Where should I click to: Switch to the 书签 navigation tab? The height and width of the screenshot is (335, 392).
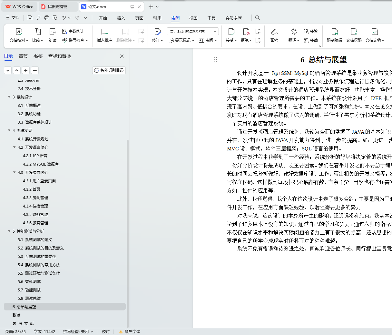click(38, 56)
